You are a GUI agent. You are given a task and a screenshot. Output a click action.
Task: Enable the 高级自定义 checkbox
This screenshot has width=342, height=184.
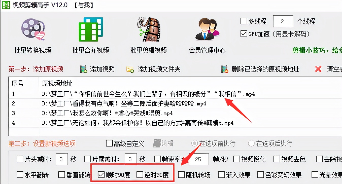(109, 143)
